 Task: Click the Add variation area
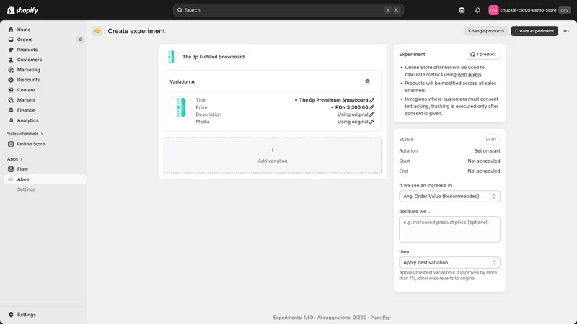click(273, 155)
